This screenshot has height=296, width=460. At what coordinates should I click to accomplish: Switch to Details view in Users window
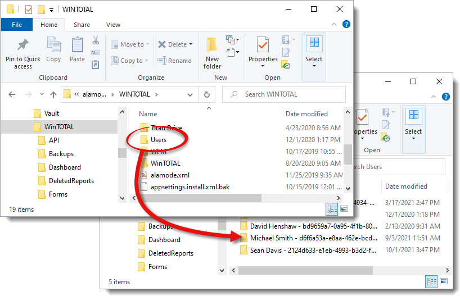point(431,281)
